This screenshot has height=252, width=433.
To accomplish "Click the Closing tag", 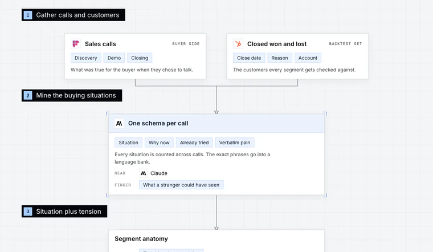I will pos(140,58).
